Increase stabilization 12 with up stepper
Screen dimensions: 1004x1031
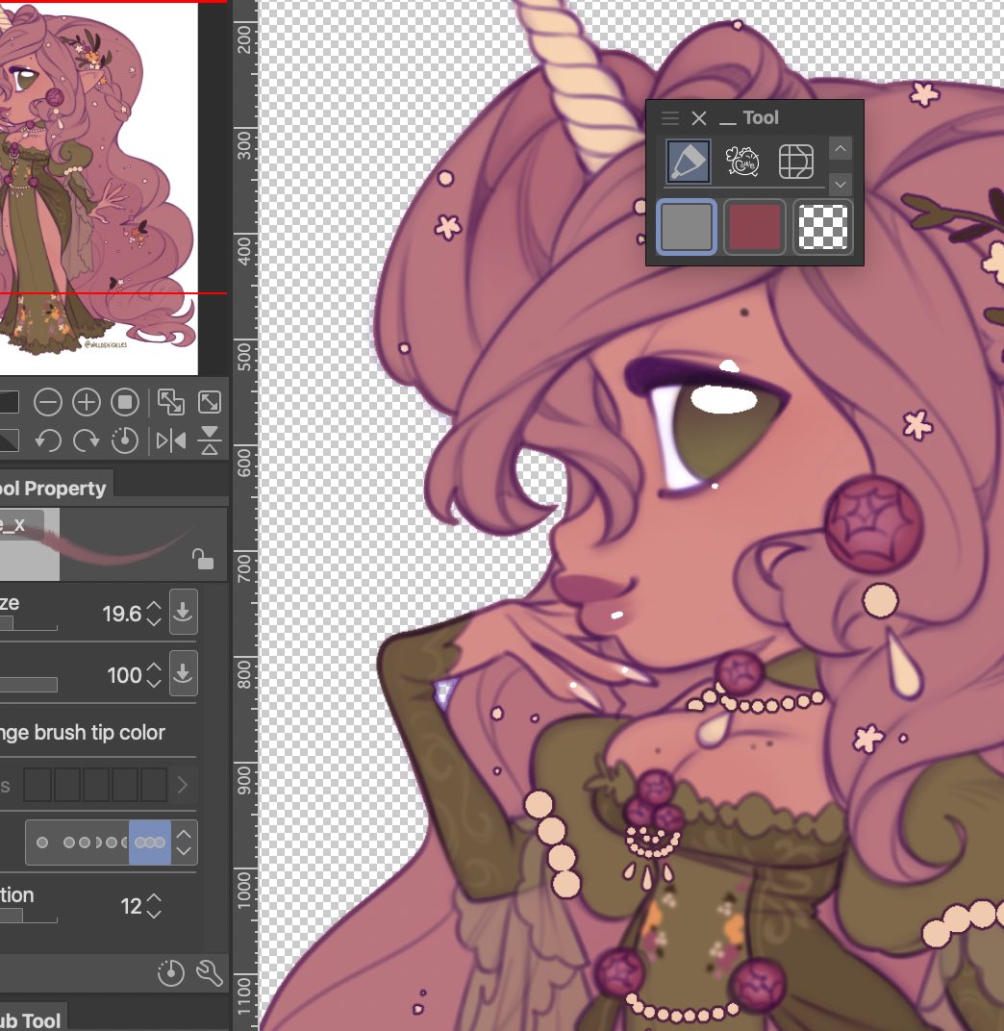point(154,898)
